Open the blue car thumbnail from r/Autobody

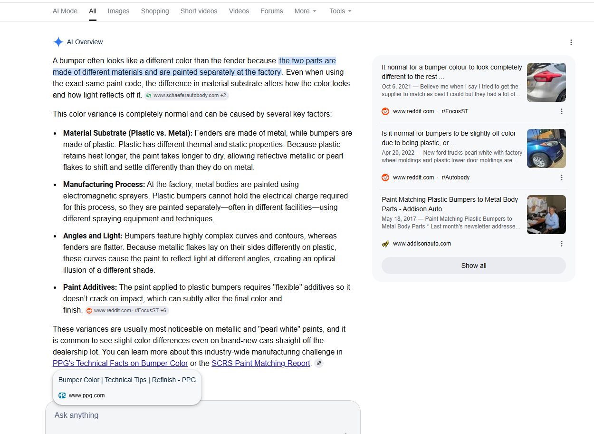(x=546, y=148)
